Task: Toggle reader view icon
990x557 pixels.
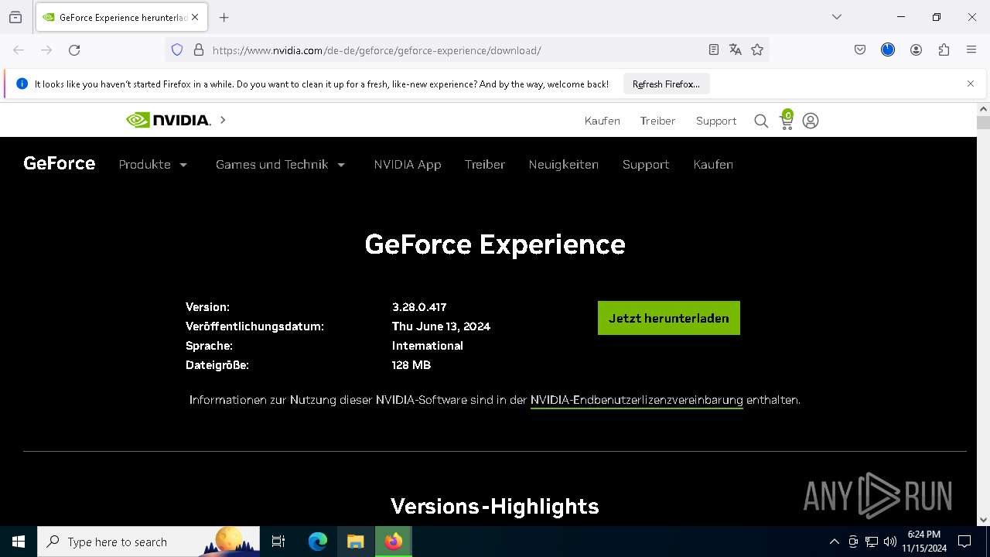Action: [714, 50]
